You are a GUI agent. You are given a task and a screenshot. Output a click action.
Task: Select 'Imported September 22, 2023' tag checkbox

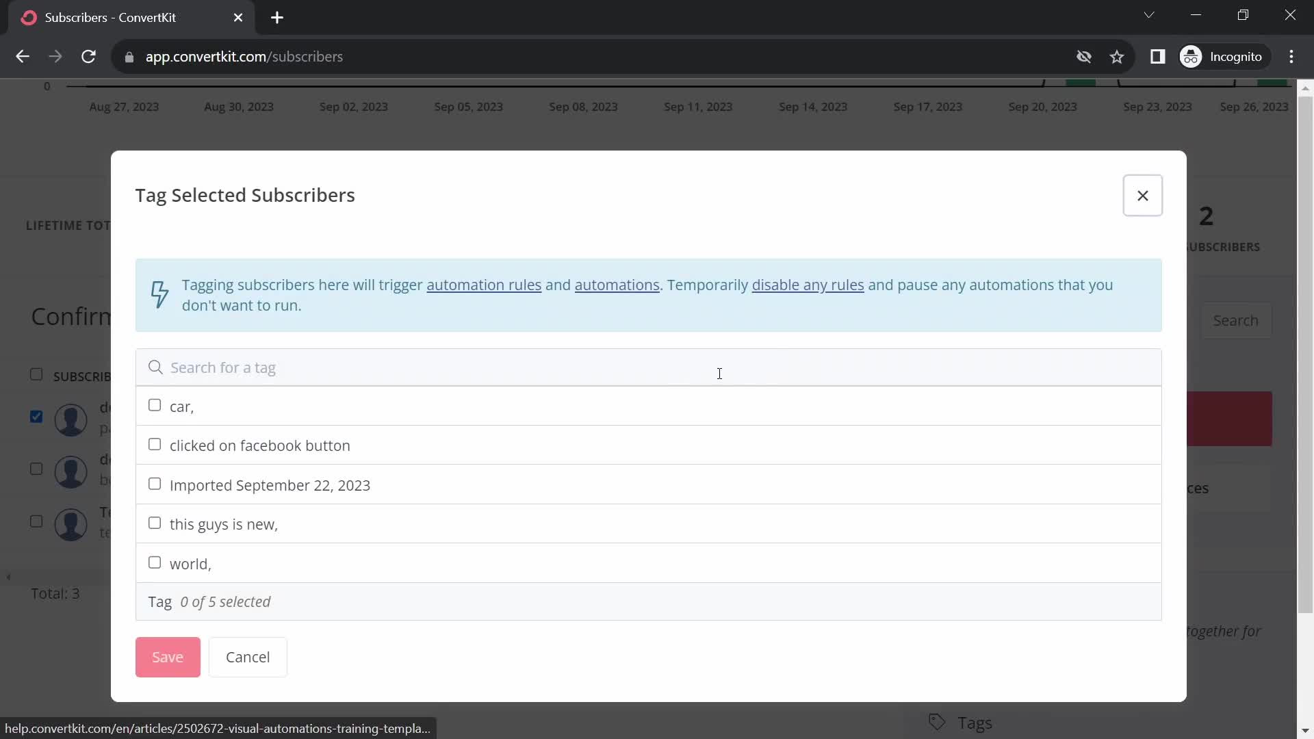155,484
